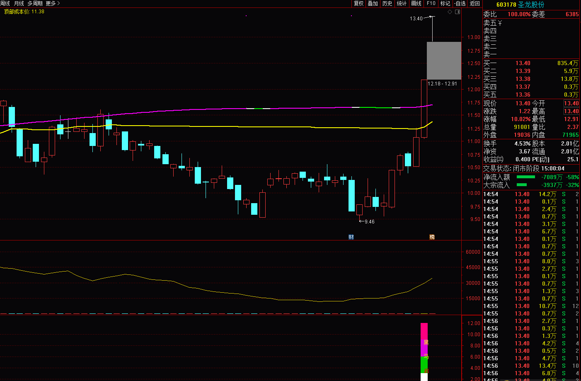This screenshot has height=381, width=581.
Task: Click the 黑 marker on the volume bar
Action: (x=426, y=342)
